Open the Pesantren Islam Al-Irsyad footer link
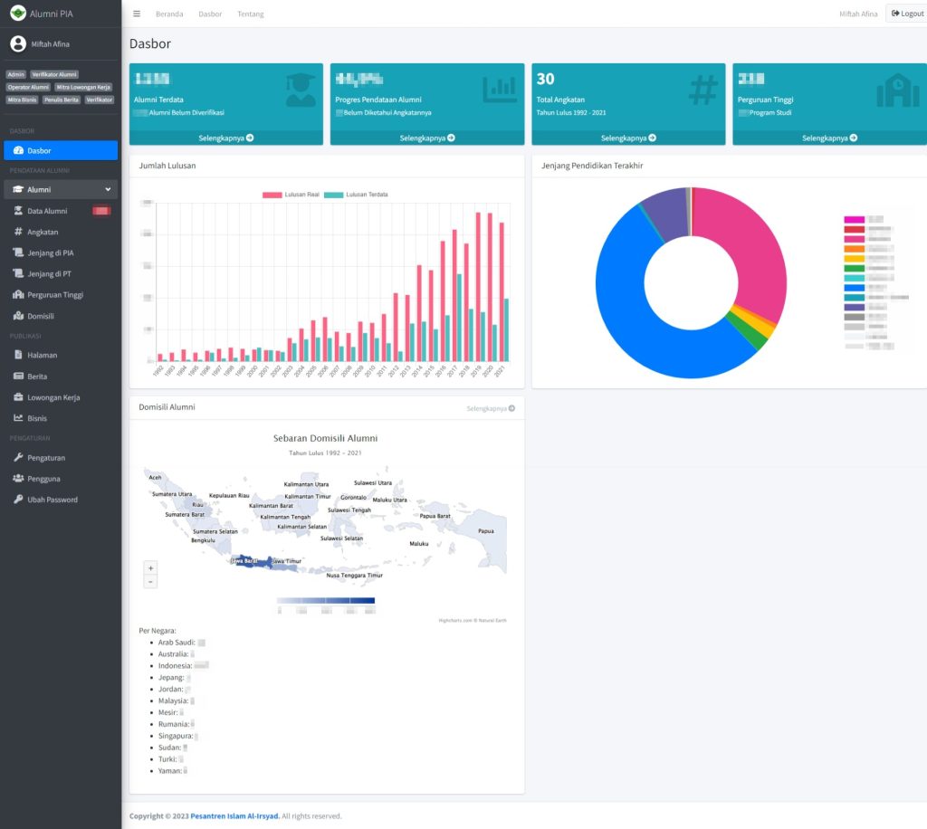 coord(234,815)
